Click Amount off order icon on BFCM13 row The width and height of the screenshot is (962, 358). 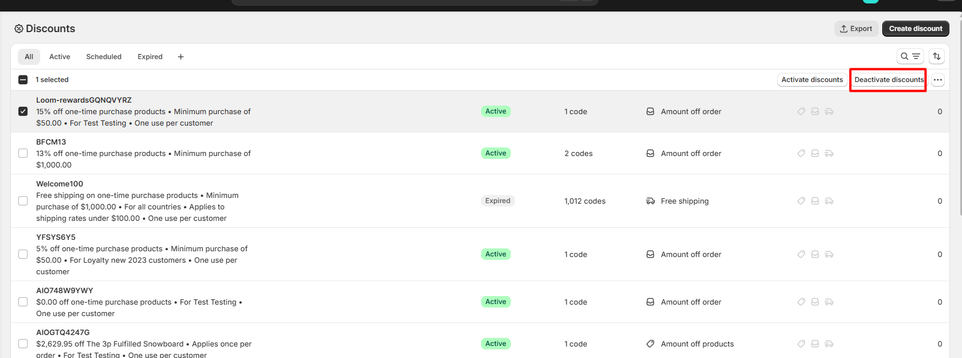650,153
